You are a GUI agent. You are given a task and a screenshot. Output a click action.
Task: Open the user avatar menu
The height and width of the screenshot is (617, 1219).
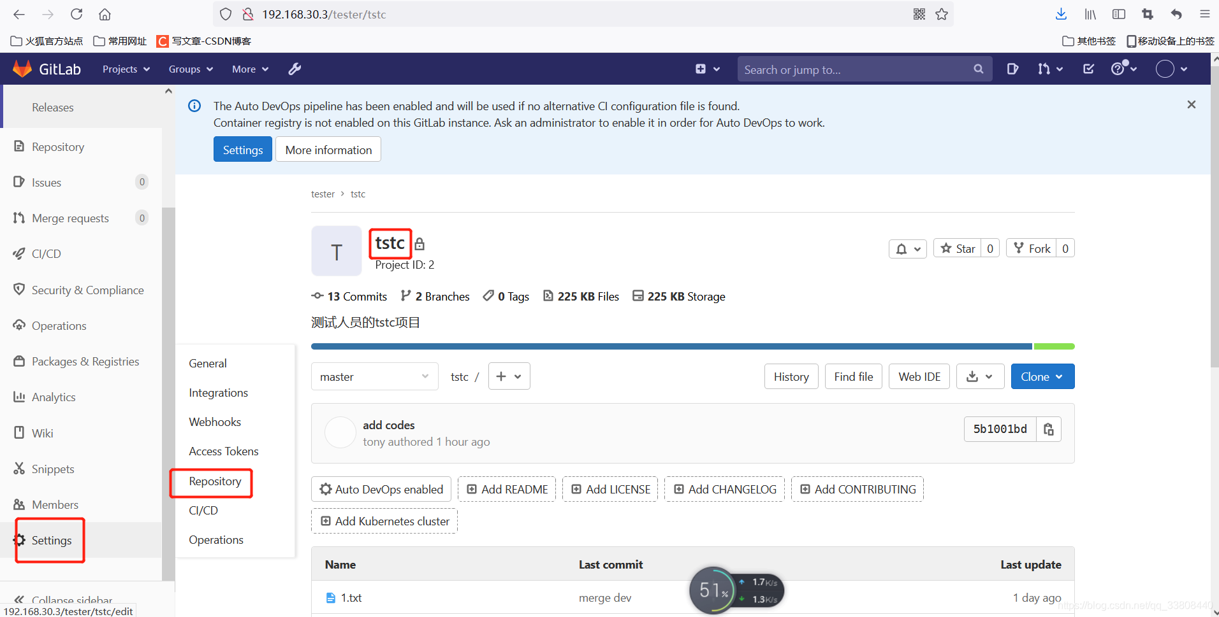click(x=1172, y=69)
